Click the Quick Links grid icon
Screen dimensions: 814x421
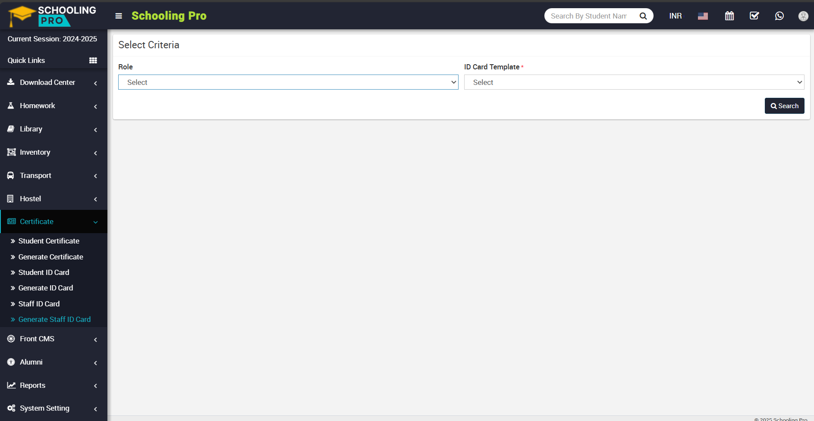[x=93, y=60]
